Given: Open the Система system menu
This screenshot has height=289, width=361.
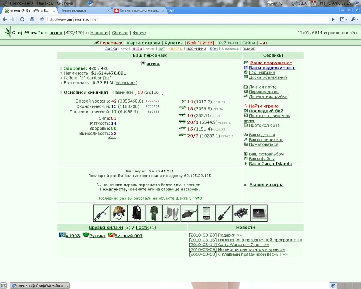Looking at the screenshot, I should coord(65,3).
